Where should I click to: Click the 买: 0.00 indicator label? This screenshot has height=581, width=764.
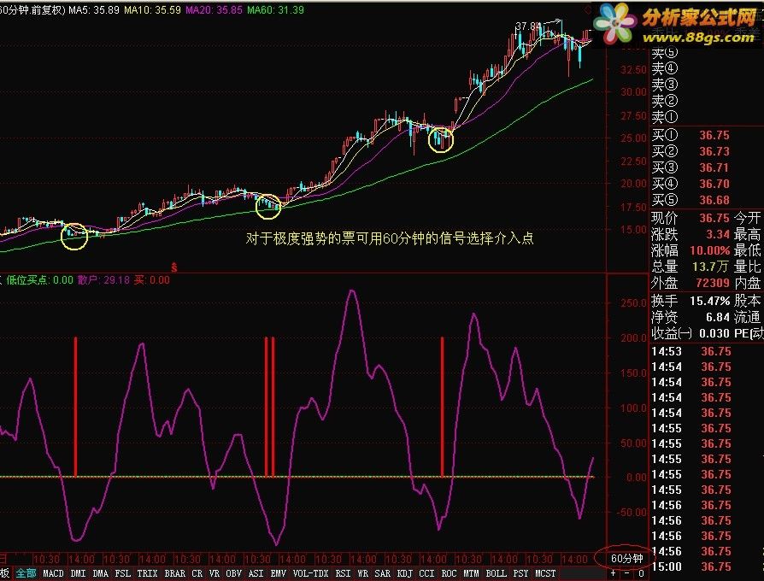point(152,280)
